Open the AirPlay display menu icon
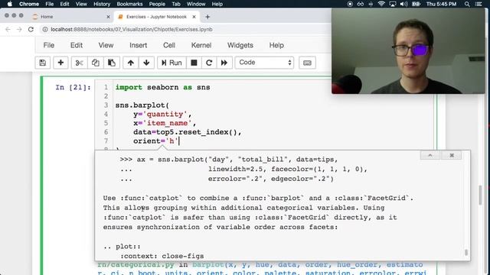490x275 pixels. point(393,4)
